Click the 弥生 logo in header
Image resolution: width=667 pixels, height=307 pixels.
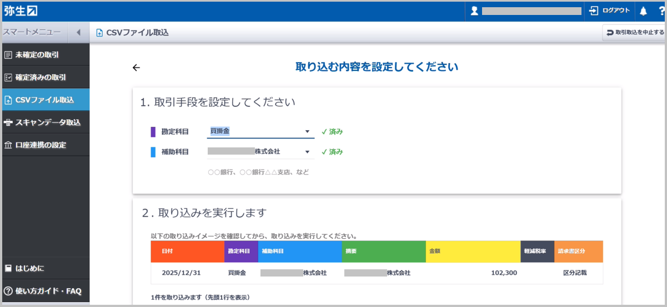(21, 11)
